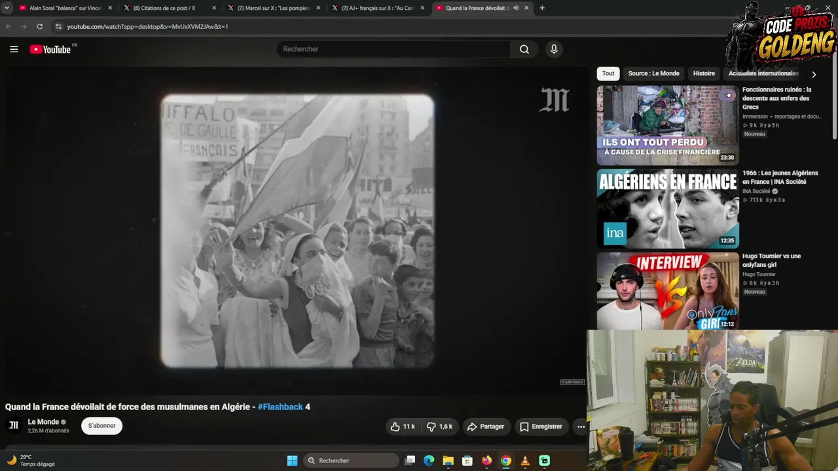The image size is (838, 471).
Task: Subscribe to Le Monde with S'abonner
Action: click(x=101, y=426)
